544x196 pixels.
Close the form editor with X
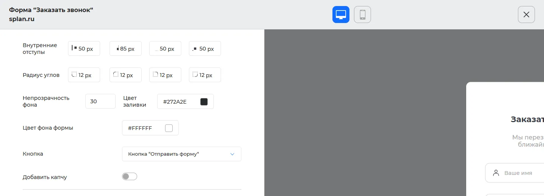pyautogui.click(x=526, y=15)
